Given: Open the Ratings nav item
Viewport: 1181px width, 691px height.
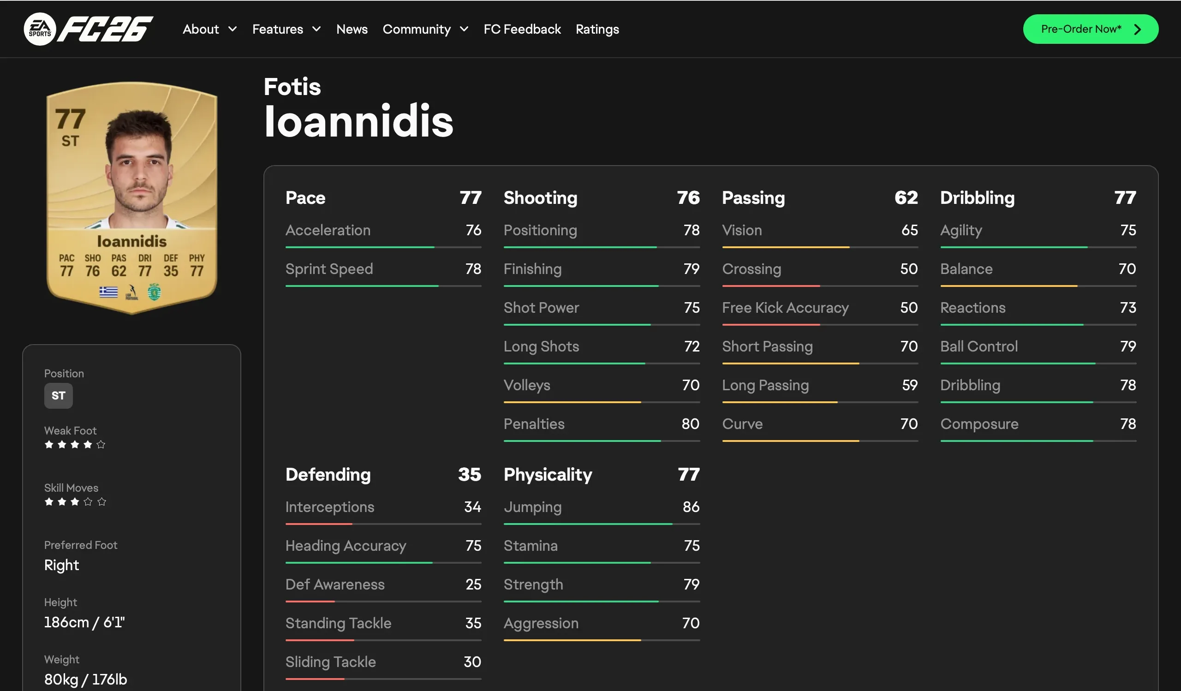Looking at the screenshot, I should [x=597, y=29].
